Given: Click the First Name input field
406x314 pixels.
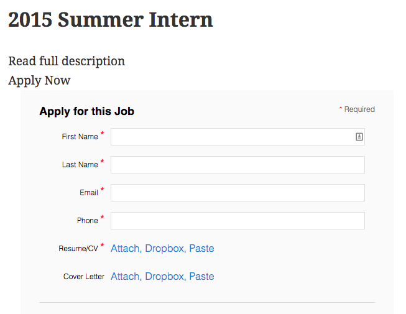Looking at the screenshot, I should coord(231,137).
